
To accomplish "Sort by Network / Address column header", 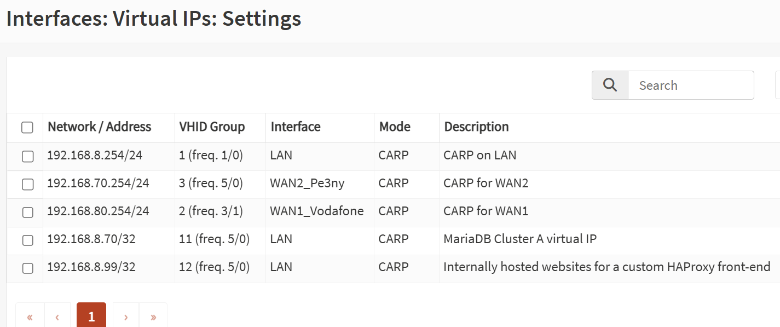I will (x=99, y=127).
